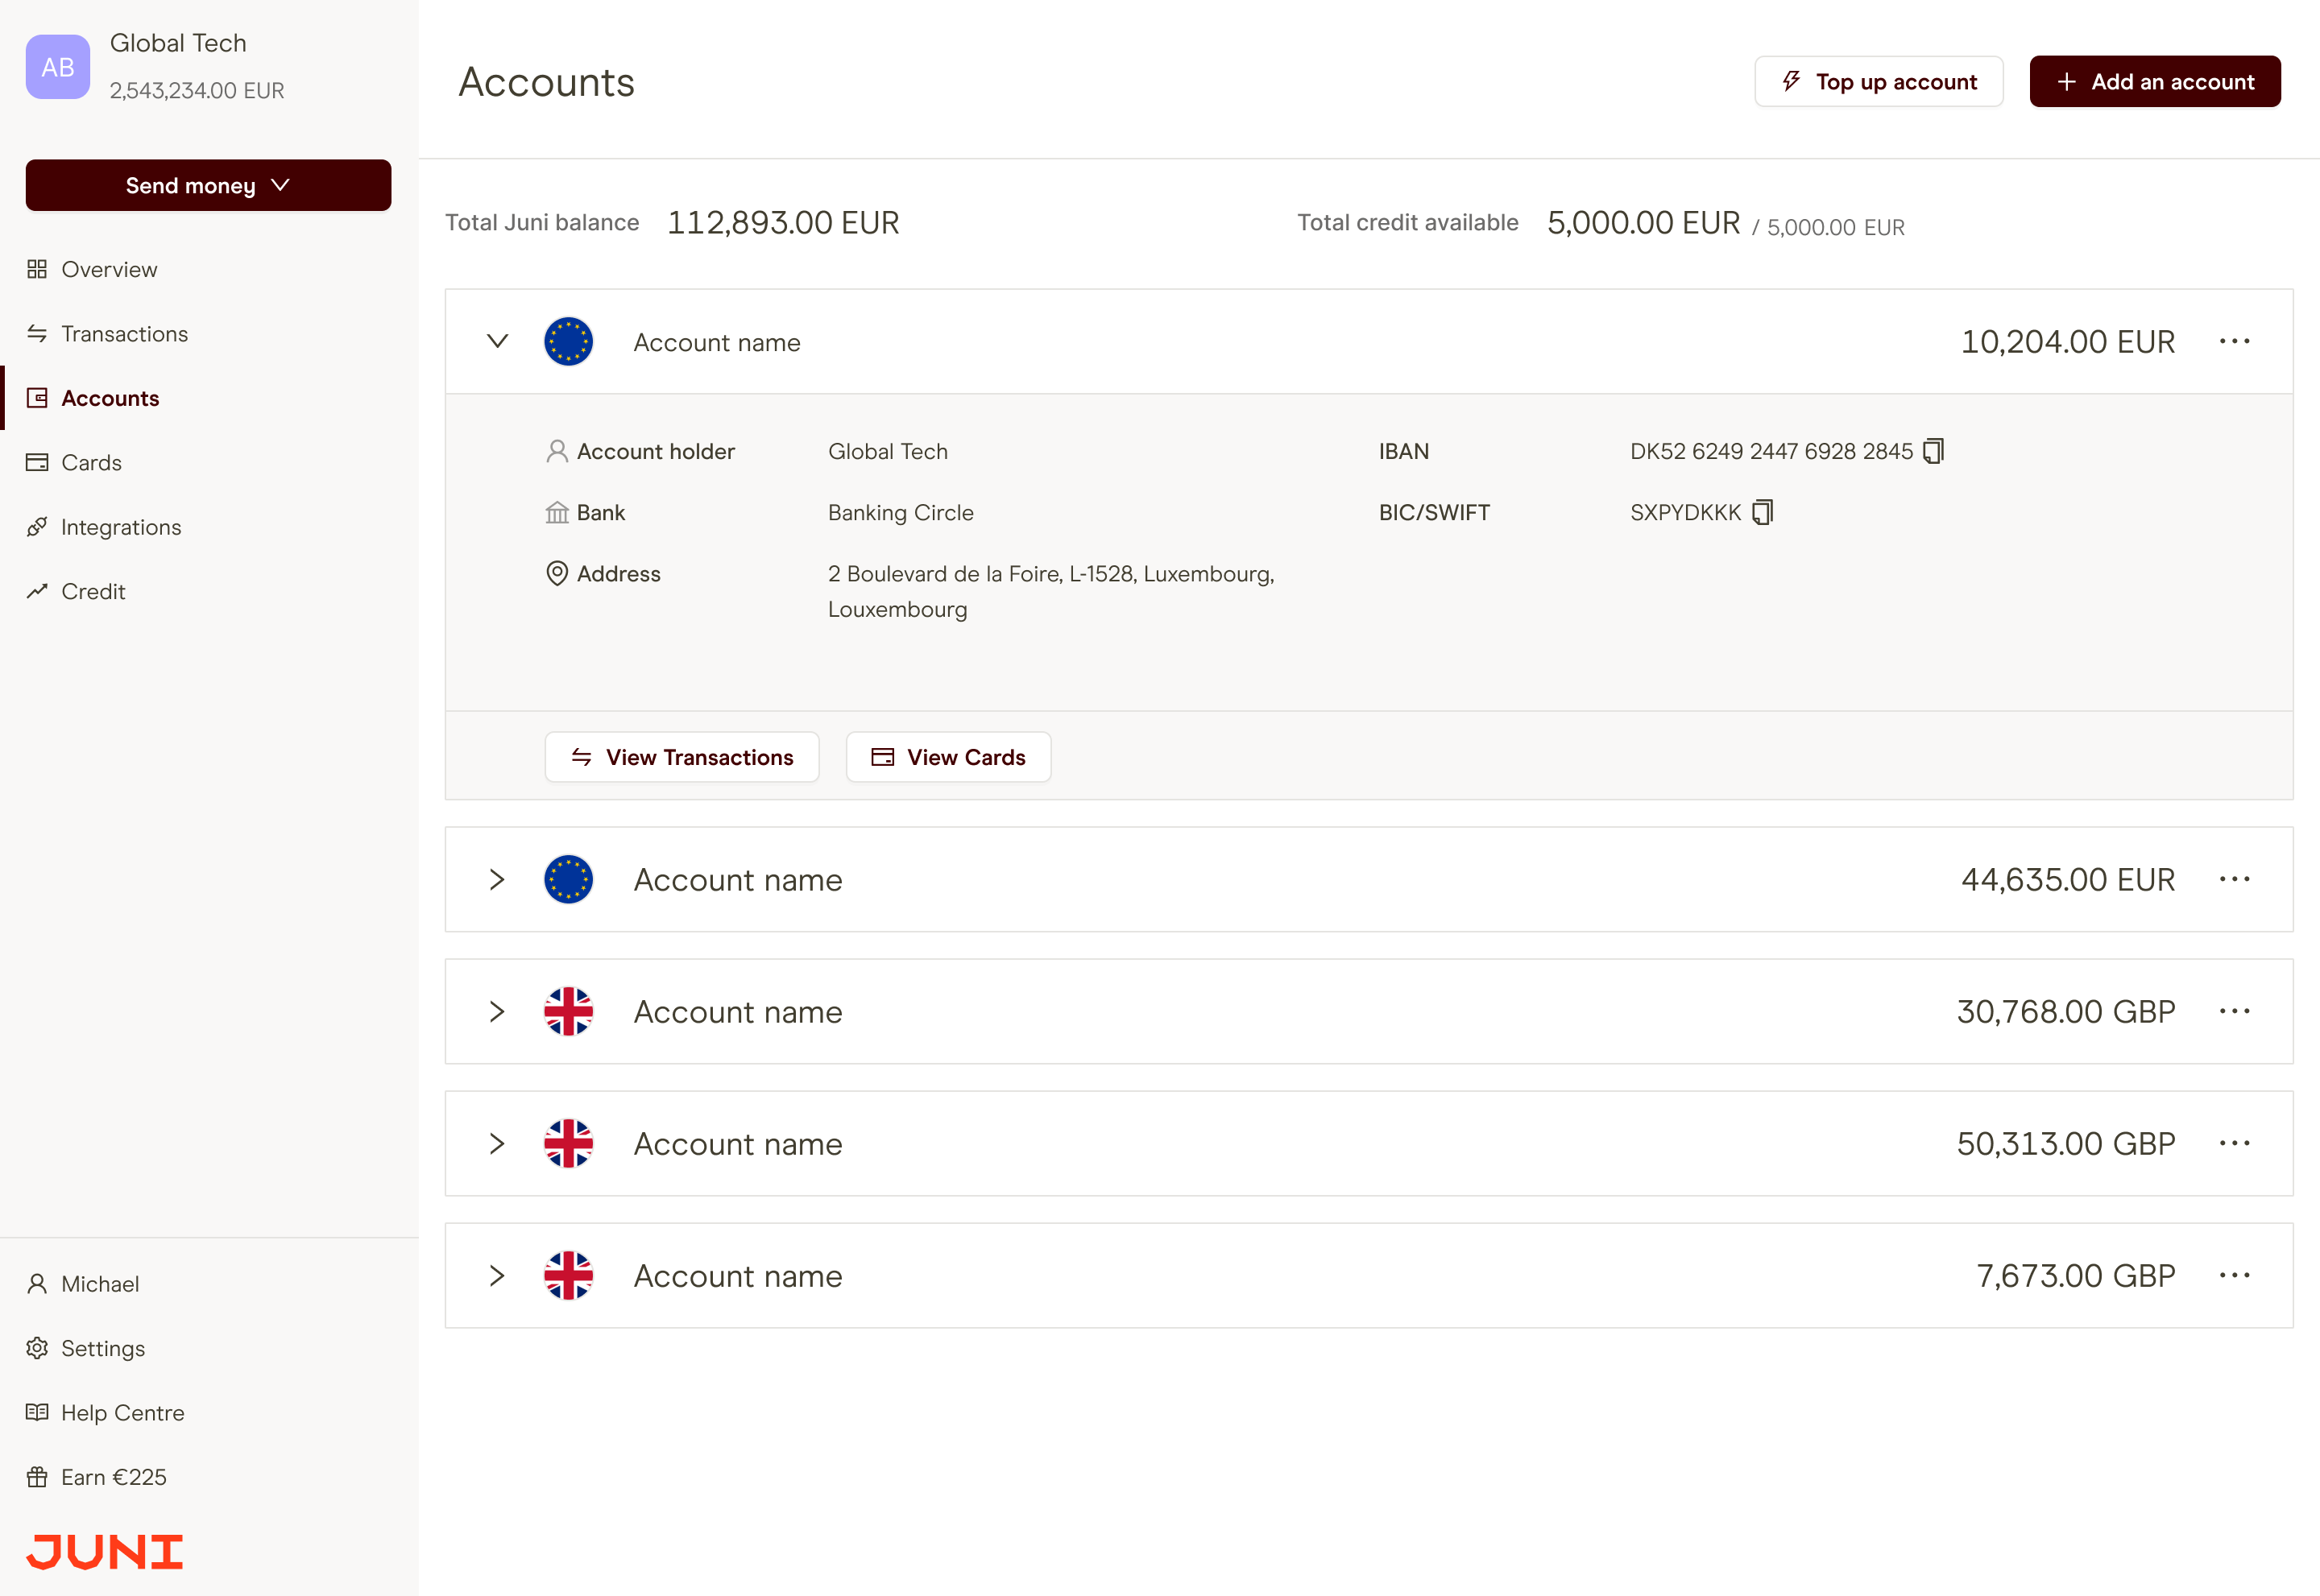
Task: Click the AB avatar badge for Global Tech
Action: (x=57, y=66)
